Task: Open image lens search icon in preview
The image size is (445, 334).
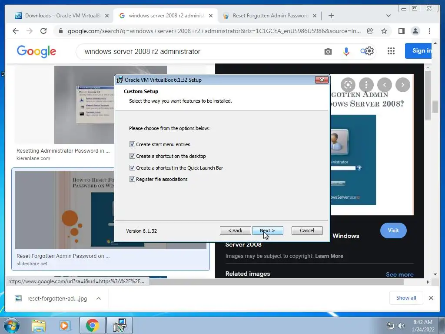Action: (348, 85)
